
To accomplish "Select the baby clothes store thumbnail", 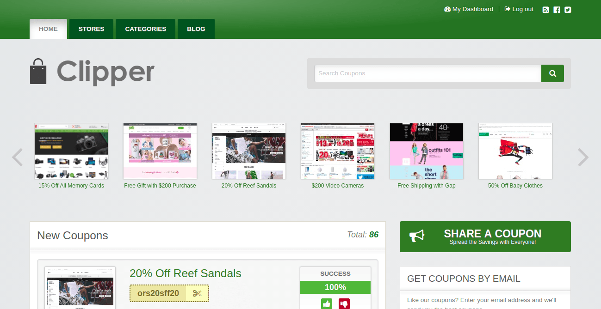I will [x=515, y=151].
